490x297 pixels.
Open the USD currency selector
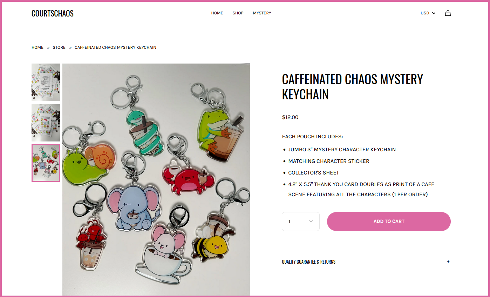[x=428, y=13]
